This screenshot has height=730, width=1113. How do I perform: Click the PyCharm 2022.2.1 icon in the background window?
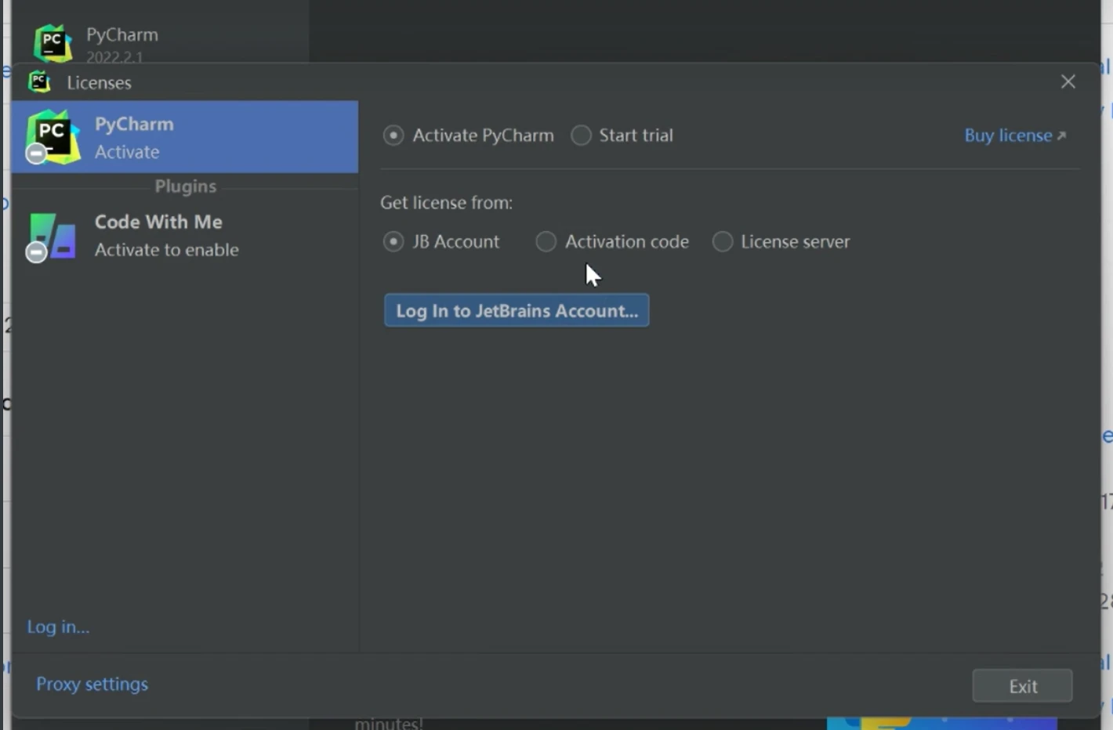click(x=53, y=42)
